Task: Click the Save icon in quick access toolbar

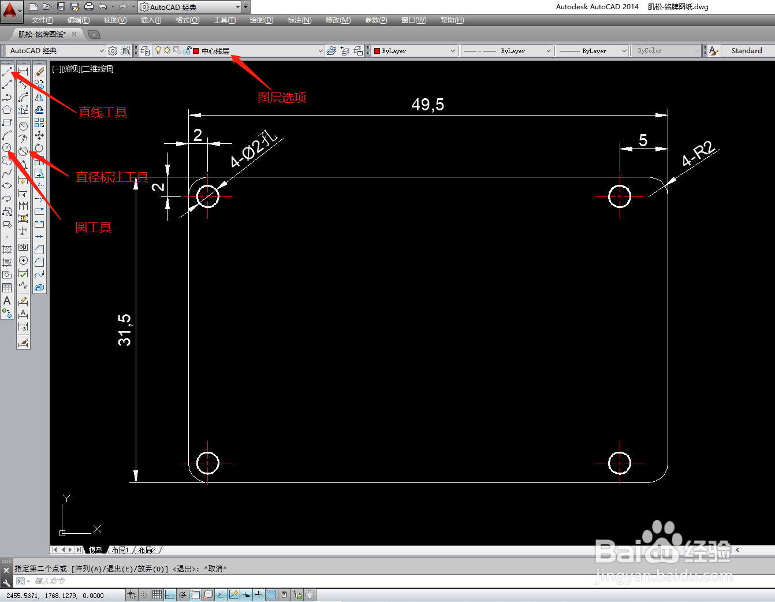Action: coord(61,7)
